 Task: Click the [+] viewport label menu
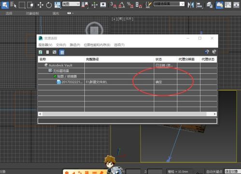click(x=114, y=19)
